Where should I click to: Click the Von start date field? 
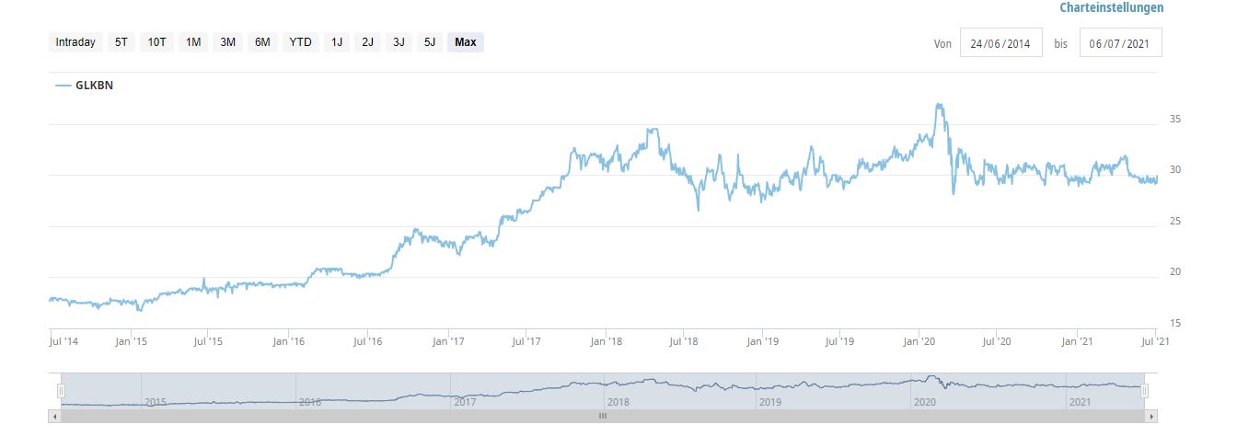pos(1000,43)
